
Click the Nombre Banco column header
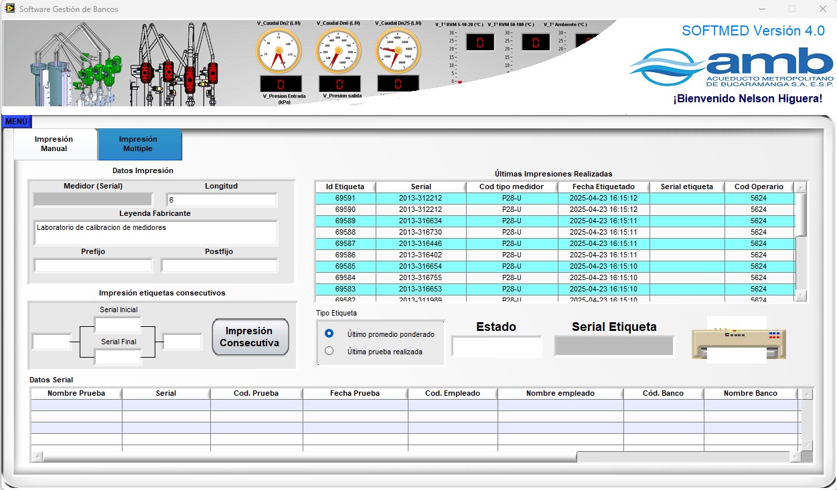(751, 393)
